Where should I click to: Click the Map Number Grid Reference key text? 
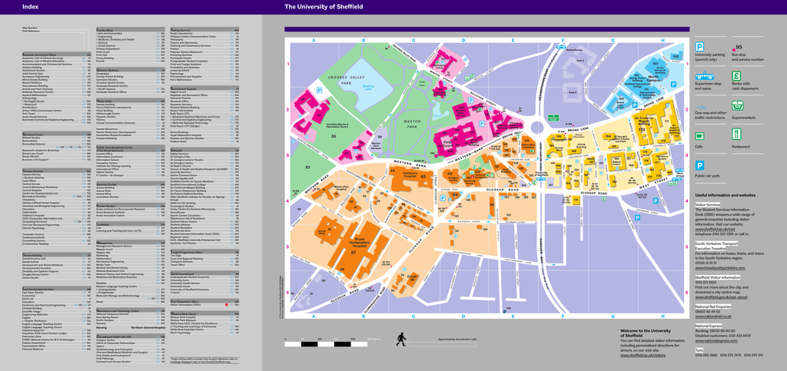(x=30, y=29)
